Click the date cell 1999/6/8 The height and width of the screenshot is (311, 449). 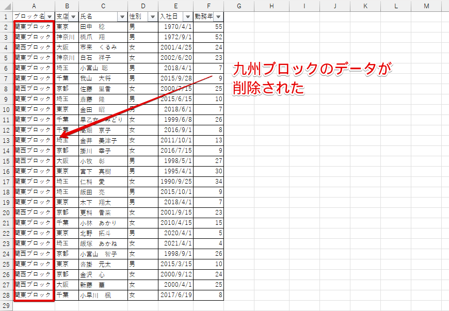coord(176,120)
